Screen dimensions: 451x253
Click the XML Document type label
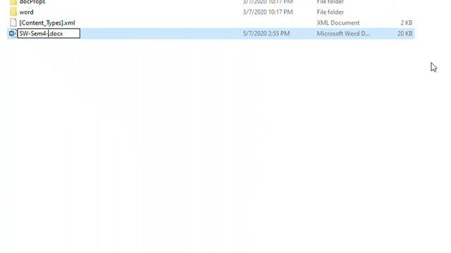click(x=338, y=22)
